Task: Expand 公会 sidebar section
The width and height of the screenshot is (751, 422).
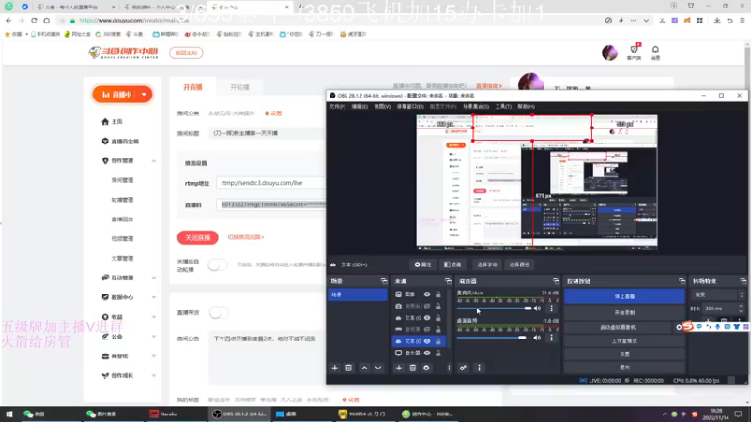Action: 154,337
